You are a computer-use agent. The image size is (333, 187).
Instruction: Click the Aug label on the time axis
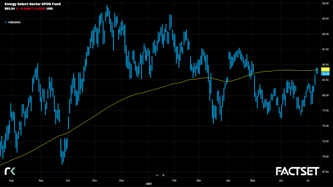11,180
